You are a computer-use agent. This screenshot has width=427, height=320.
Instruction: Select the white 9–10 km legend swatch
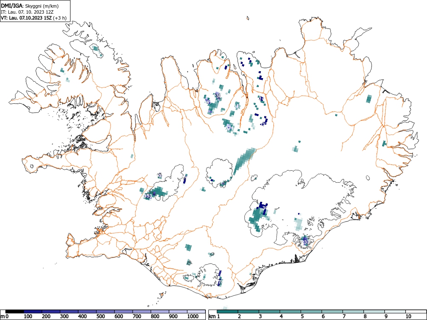(395, 311)
